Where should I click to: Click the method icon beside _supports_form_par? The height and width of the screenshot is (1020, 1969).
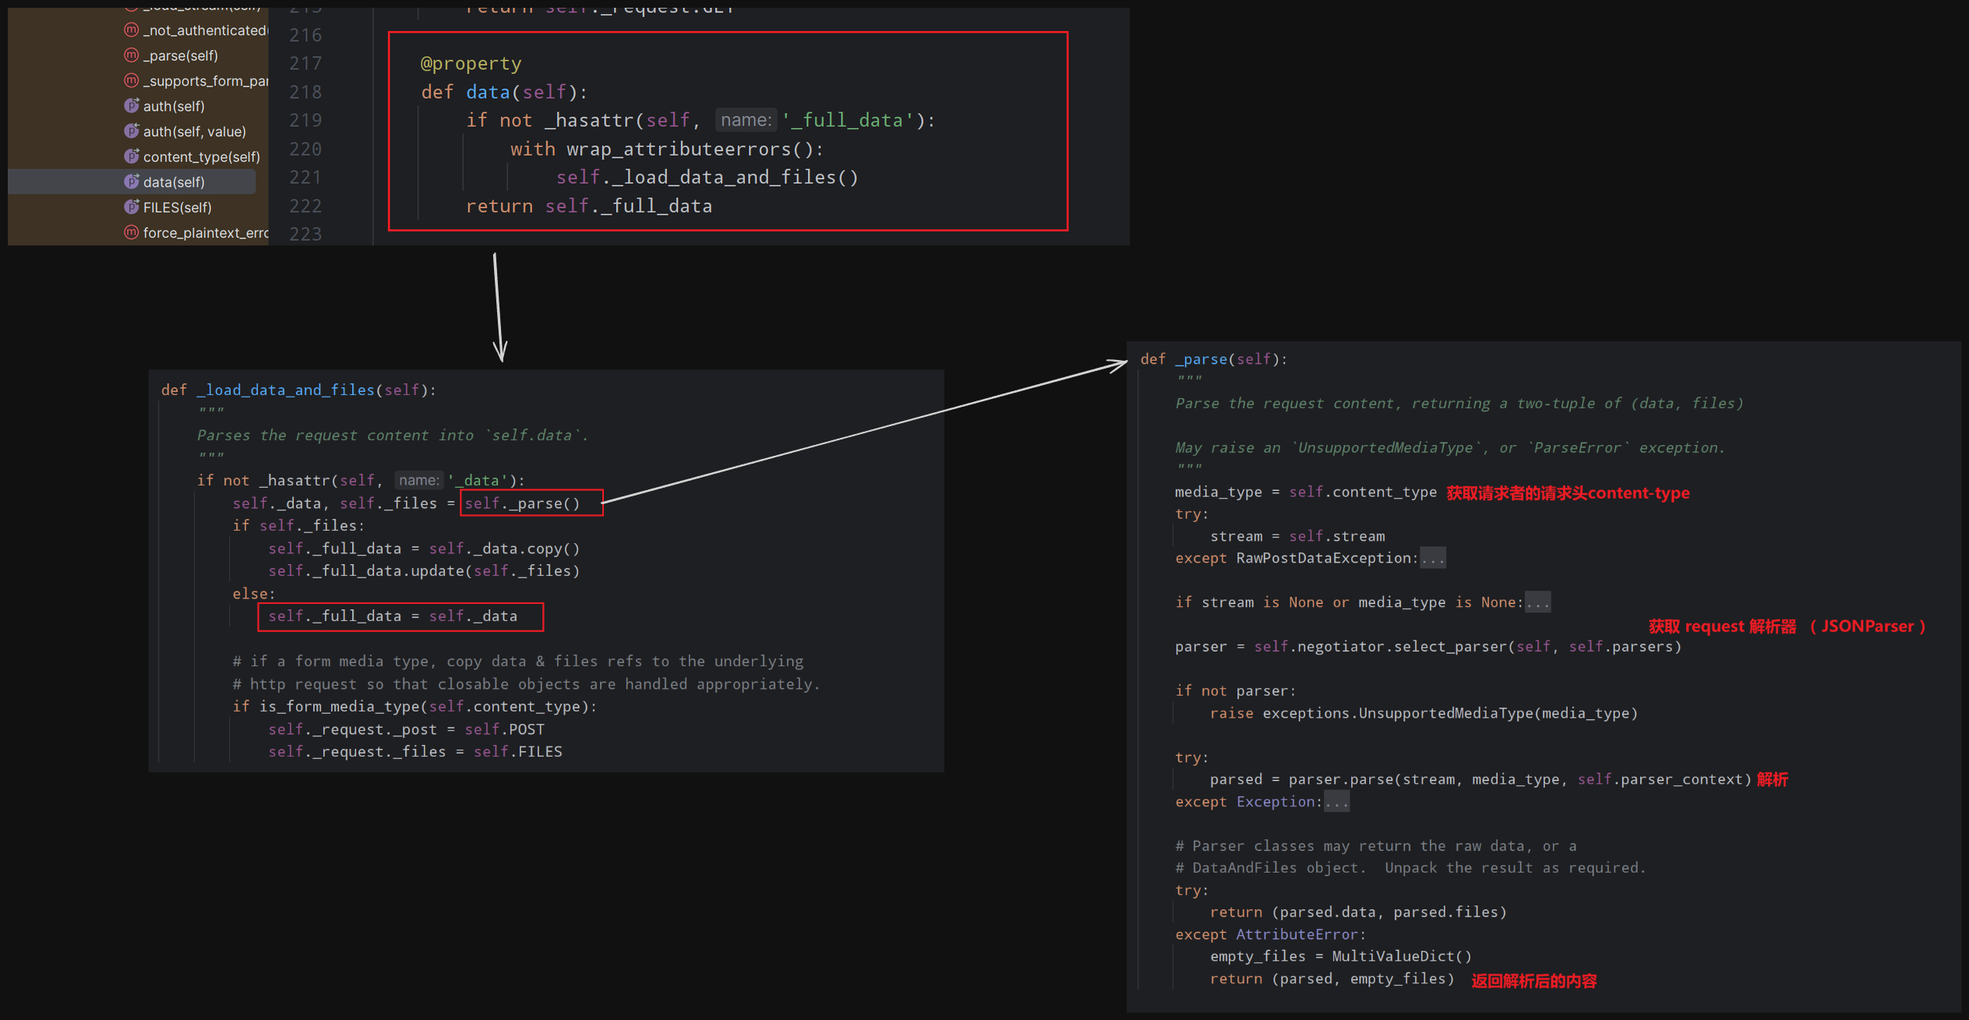point(131,80)
